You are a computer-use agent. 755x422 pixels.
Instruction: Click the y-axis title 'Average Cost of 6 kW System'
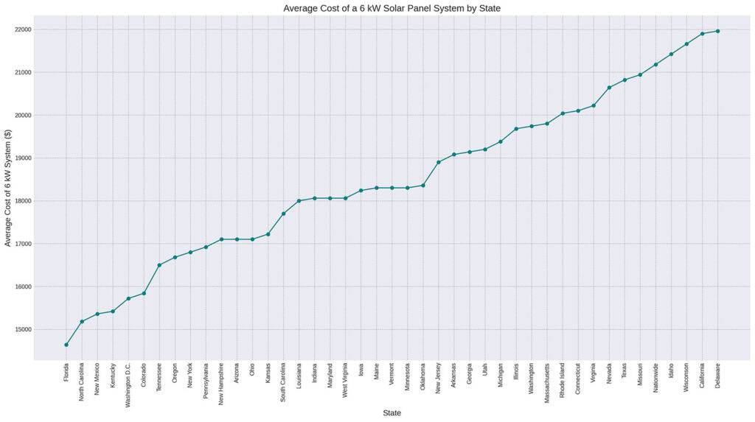(7, 188)
